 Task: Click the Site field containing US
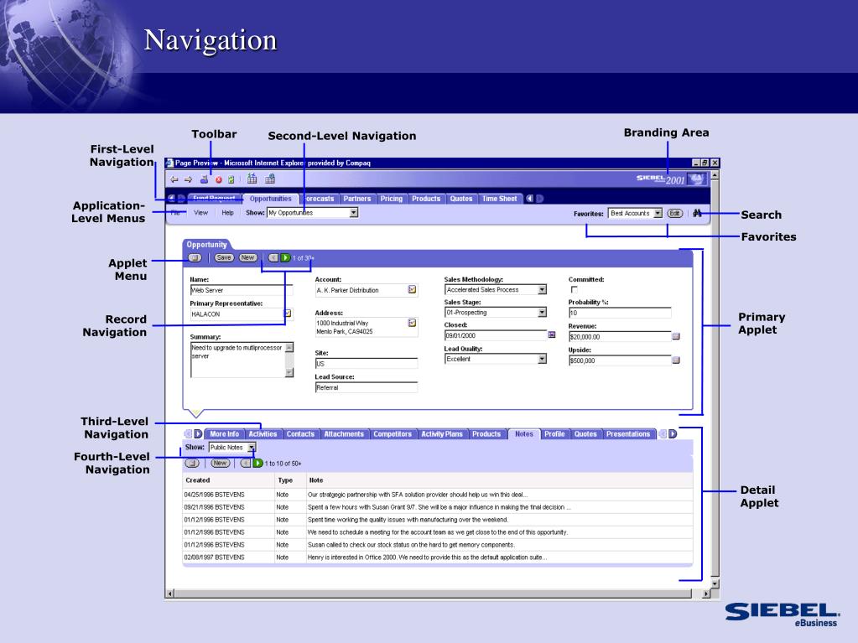tap(366, 364)
